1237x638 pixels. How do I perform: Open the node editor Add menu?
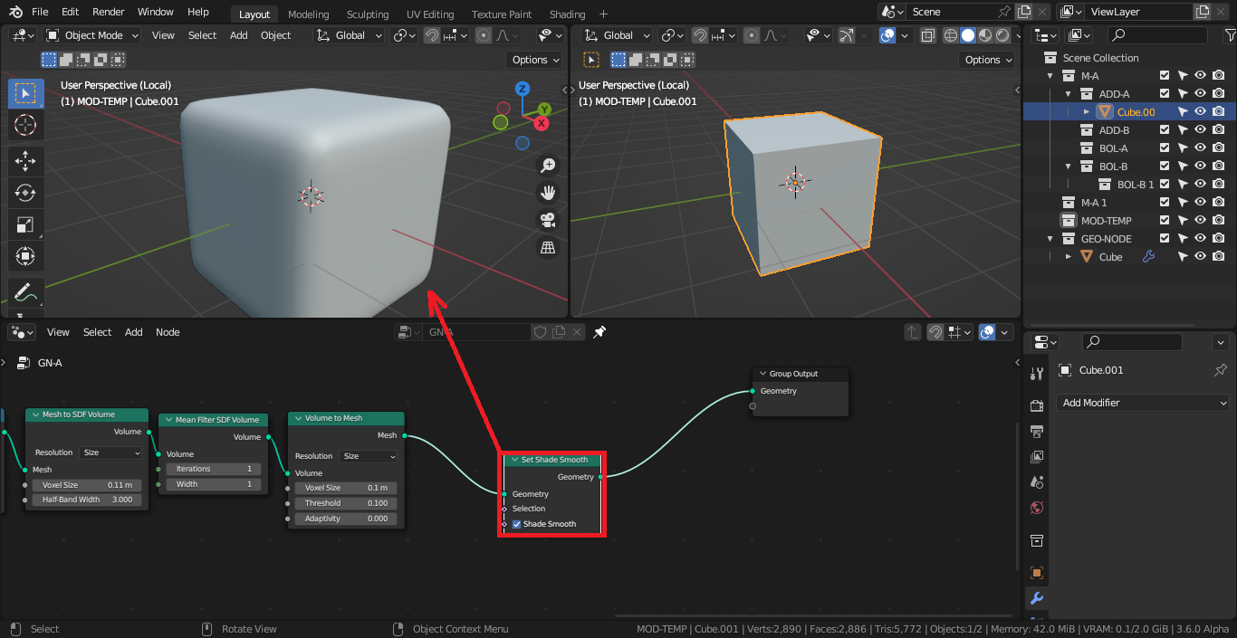click(134, 332)
